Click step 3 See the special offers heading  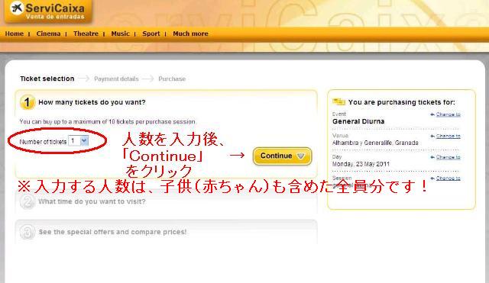pos(112,232)
